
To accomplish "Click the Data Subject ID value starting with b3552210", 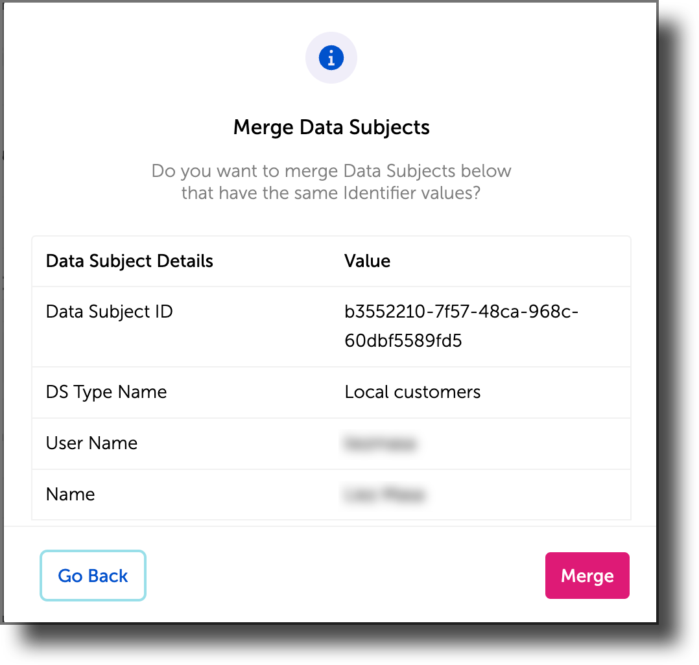I will (x=462, y=324).
